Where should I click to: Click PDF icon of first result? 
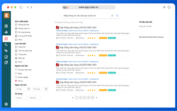tap(57, 27)
